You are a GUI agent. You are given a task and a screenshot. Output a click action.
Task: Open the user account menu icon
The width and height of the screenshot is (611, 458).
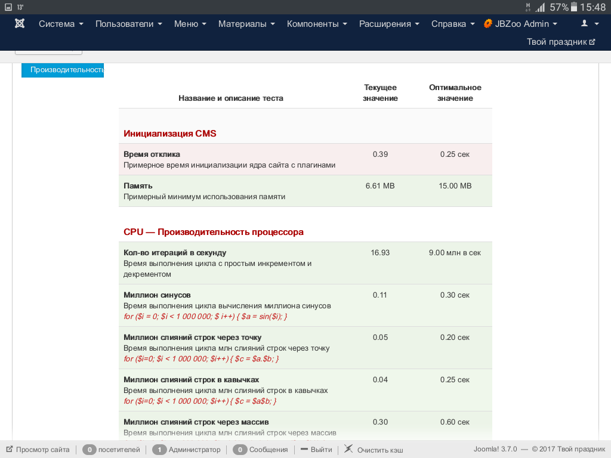click(x=584, y=24)
